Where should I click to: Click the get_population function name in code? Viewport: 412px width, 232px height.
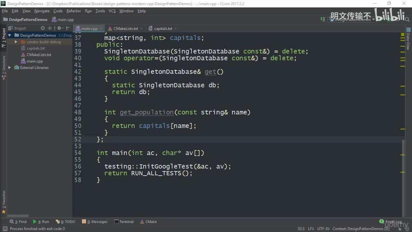click(x=147, y=112)
